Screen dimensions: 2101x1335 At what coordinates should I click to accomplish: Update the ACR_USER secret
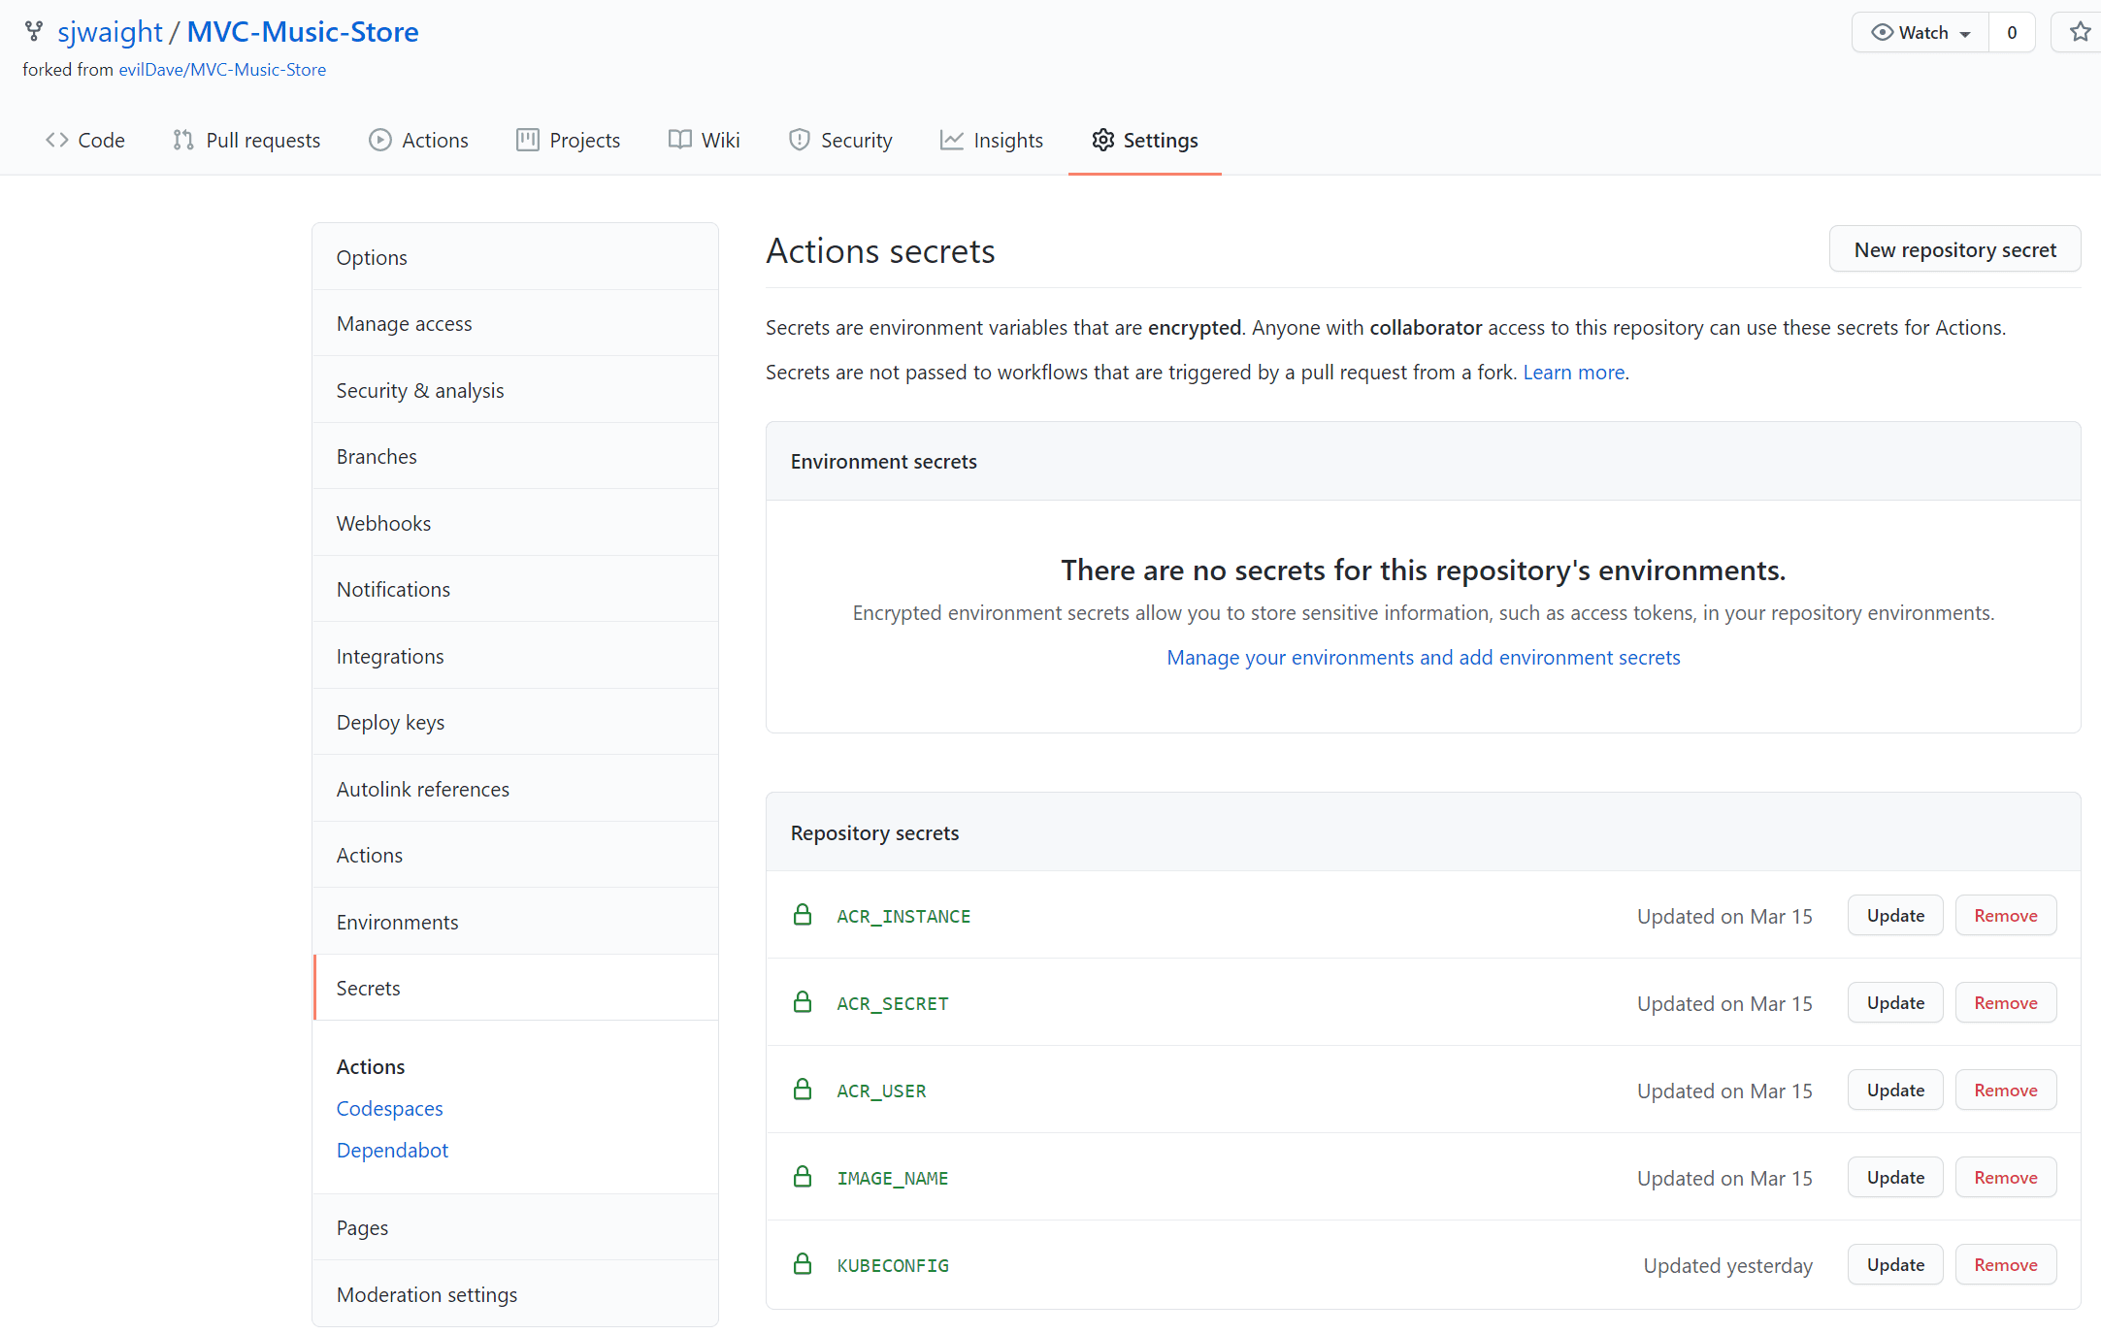pyautogui.click(x=1895, y=1090)
